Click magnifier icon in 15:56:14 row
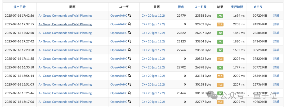 129,76
